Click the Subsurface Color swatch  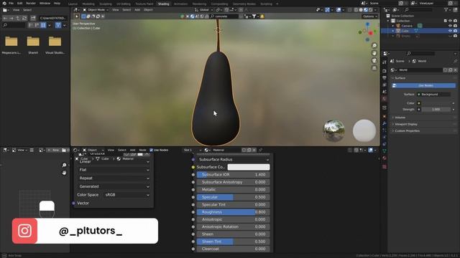(x=249, y=167)
